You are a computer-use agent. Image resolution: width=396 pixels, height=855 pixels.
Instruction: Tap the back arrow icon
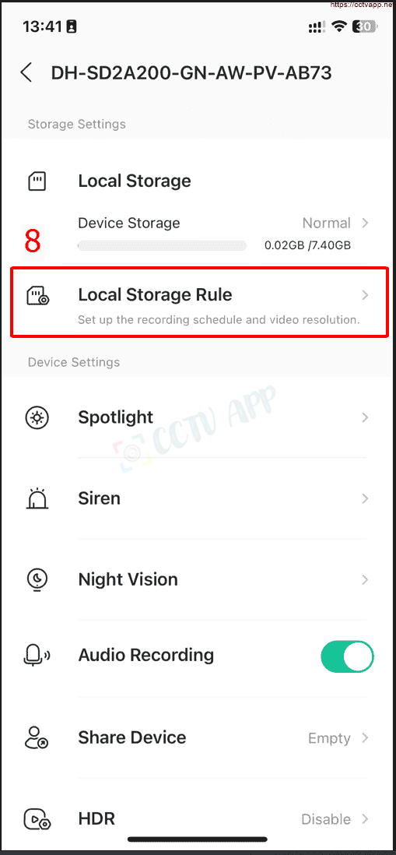click(26, 73)
